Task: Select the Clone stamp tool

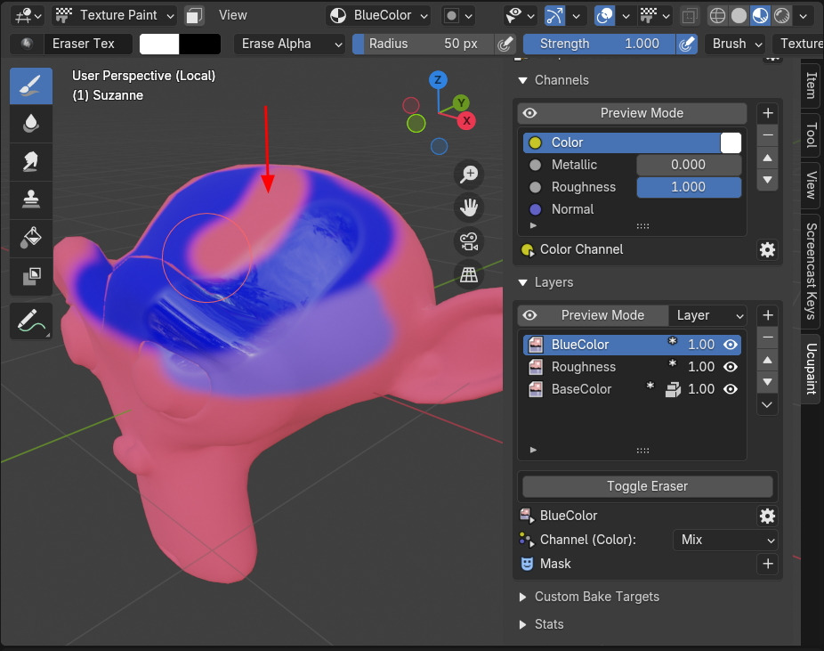Action: click(x=31, y=199)
